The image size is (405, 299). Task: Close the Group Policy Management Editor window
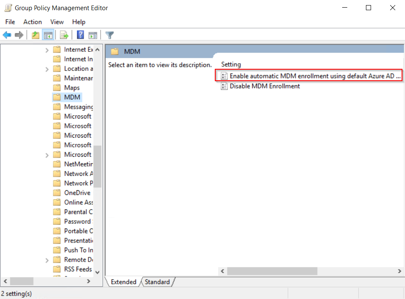click(393, 8)
